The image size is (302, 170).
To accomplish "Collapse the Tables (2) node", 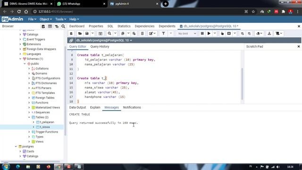I will (x=29, y=117).
